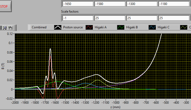
Task: Click the position field showing -1580
Action: pyautogui.click(x=109, y=4)
